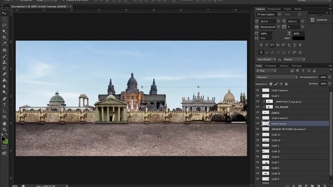Enable All Caps (TT) style
333x187 pixels.
[x=272, y=45]
